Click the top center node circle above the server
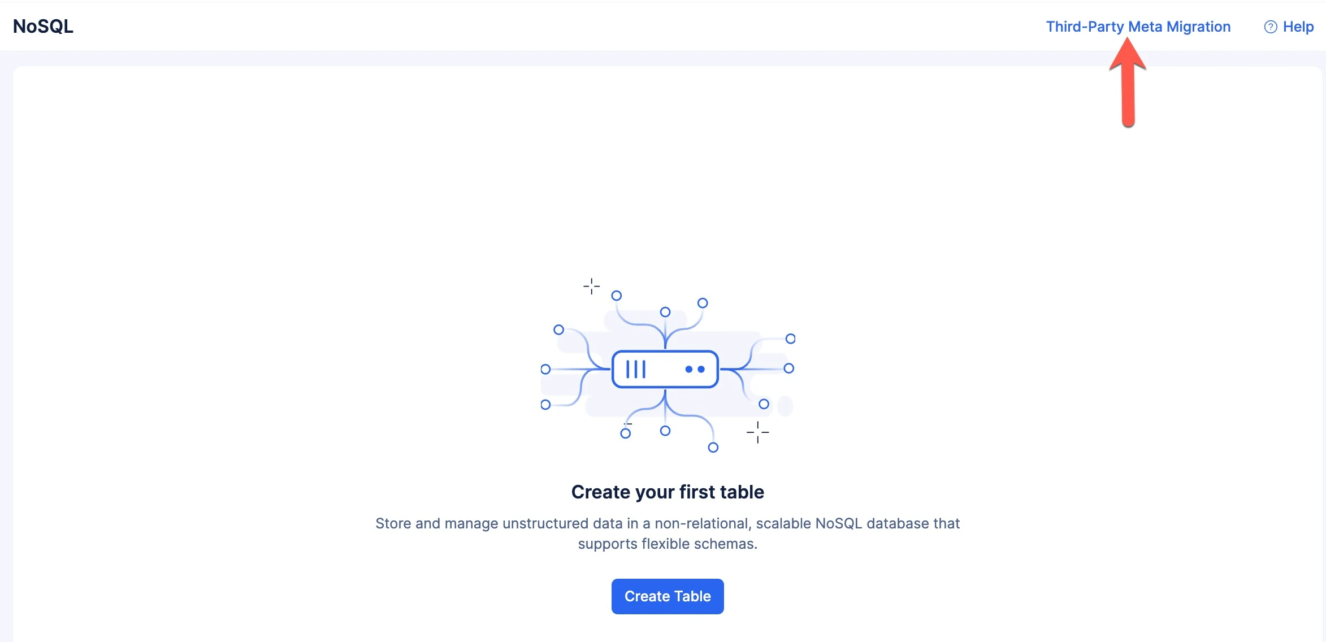The height and width of the screenshot is (642, 1326). tap(665, 312)
